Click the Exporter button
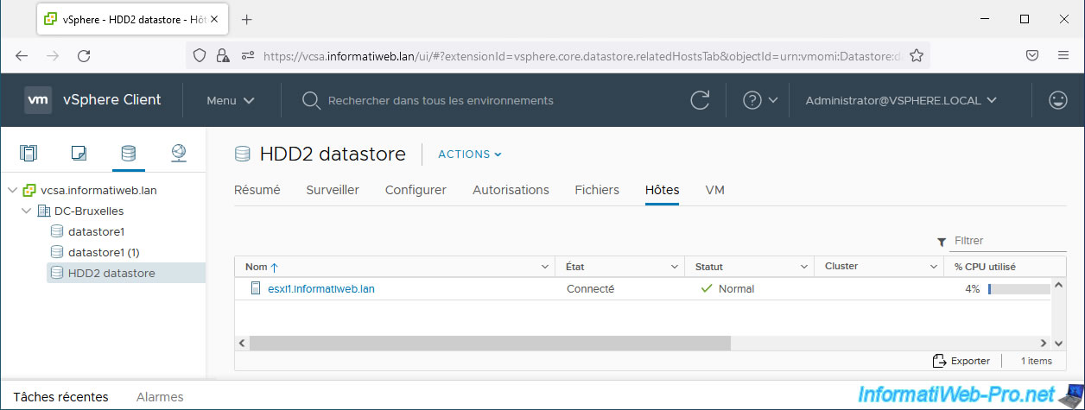 tap(961, 361)
